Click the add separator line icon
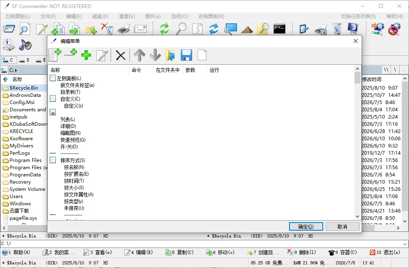The height and width of the screenshot is (268, 409). [71, 53]
